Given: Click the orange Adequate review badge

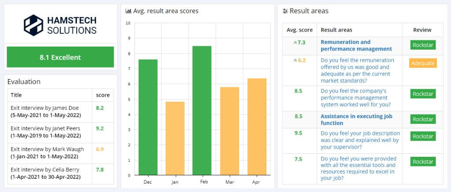Looking at the screenshot, I should click(423, 63).
